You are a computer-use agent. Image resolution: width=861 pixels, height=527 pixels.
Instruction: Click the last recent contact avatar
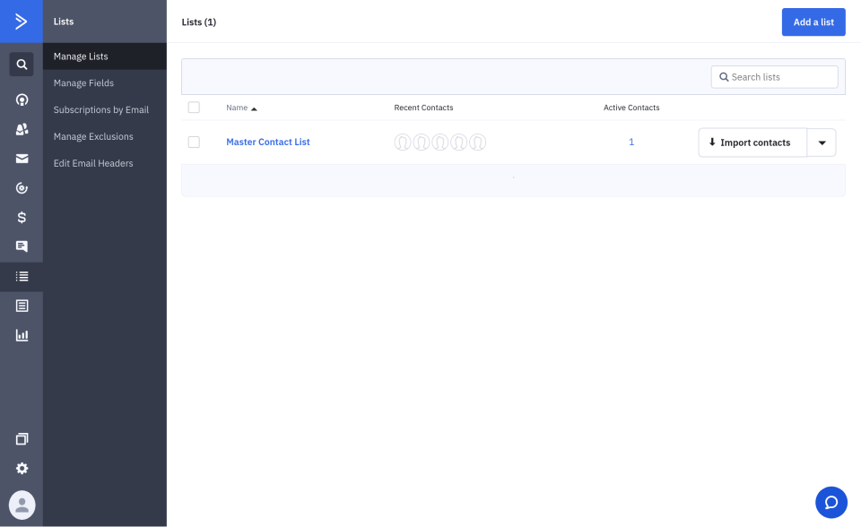tap(478, 143)
